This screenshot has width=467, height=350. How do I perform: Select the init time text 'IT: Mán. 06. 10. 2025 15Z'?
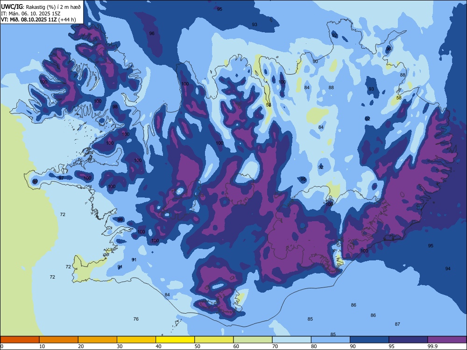click(31, 14)
